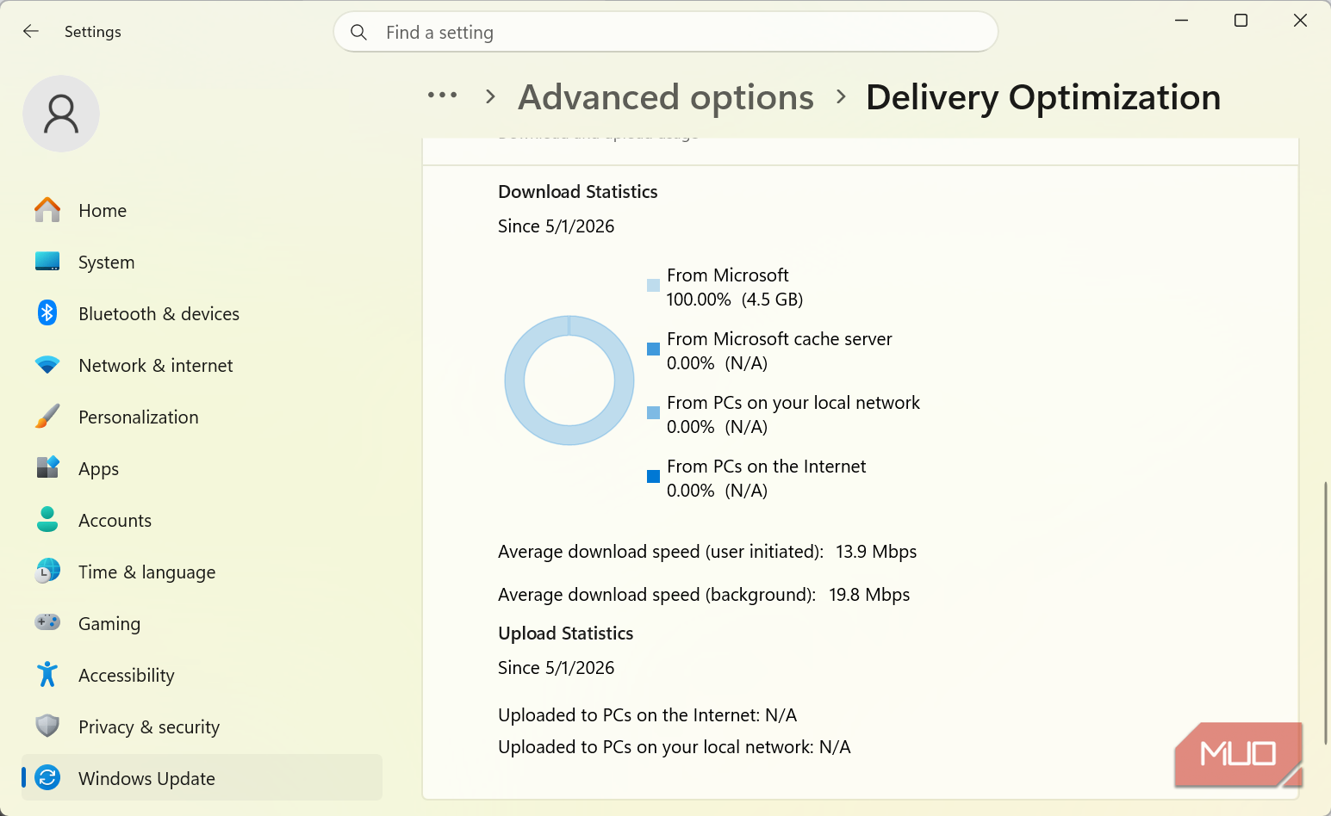The width and height of the screenshot is (1331, 816).
Task: Click the Apps grid icon
Action: (47, 467)
